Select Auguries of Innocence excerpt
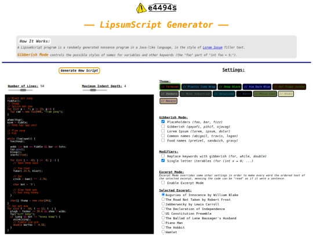The width and height of the screenshot is (313, 235). pyautogui.click(x=163, y=194)
